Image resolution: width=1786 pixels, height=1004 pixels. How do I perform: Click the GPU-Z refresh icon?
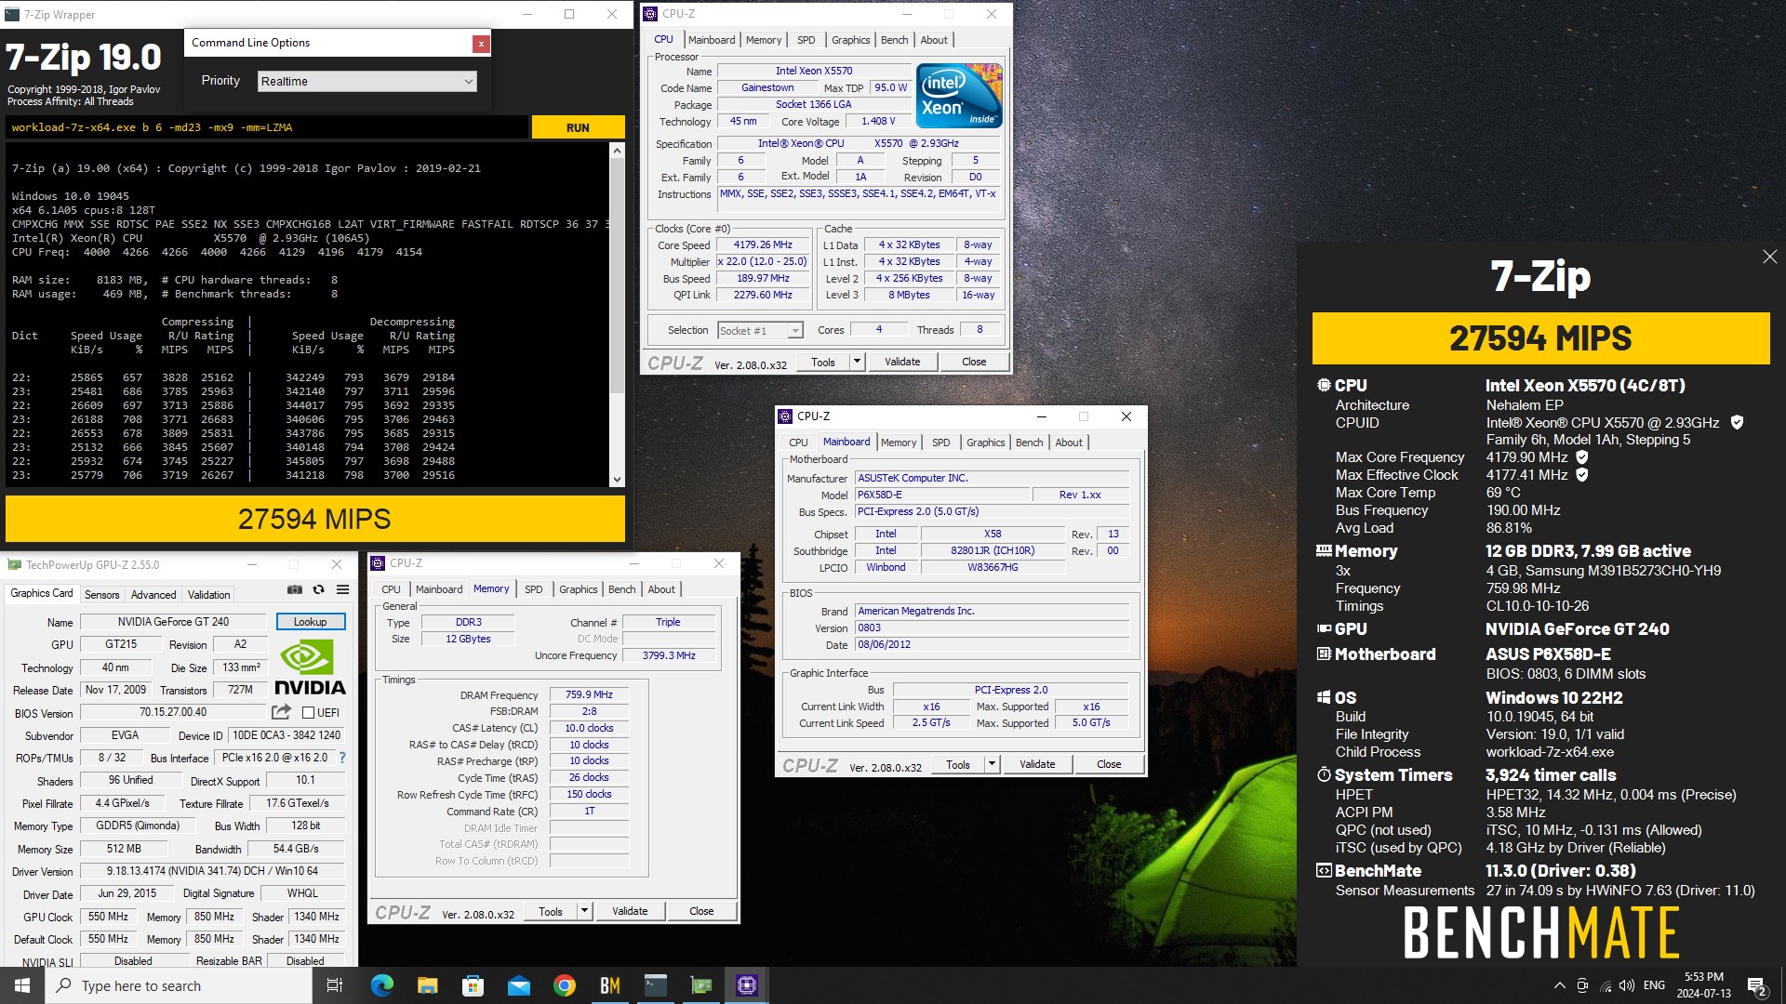[x=318, y=589]
